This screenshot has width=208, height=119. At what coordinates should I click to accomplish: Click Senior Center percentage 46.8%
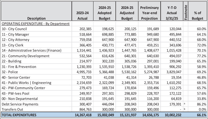point(201,77)
